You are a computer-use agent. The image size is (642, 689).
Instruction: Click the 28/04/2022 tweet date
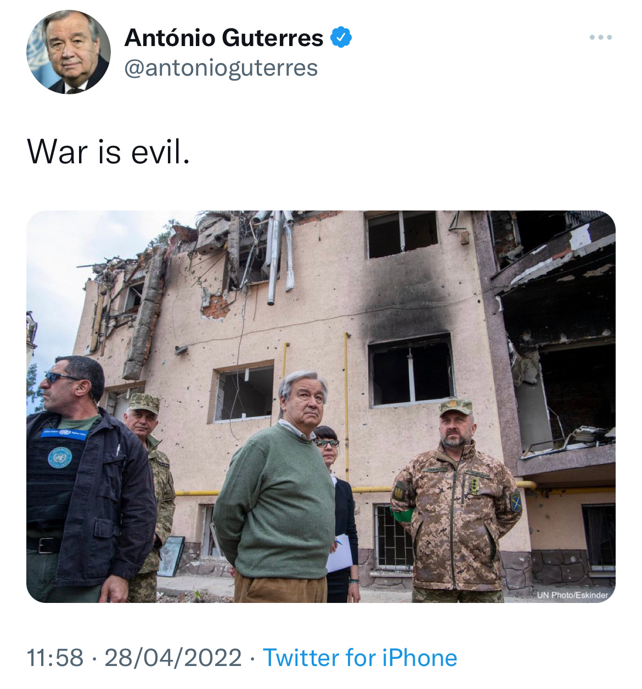(x=173, y=657)
